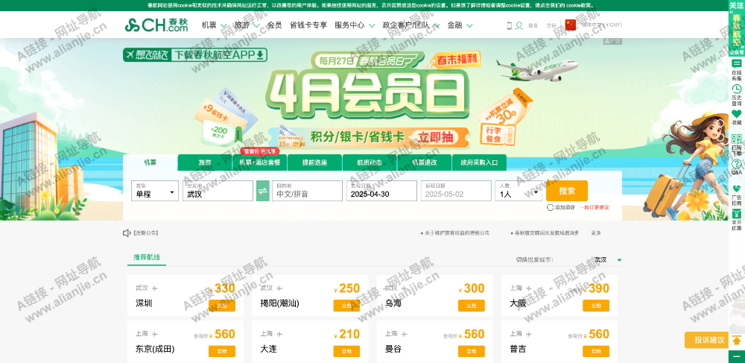Select the 旅游 search tab
The height and width of the screenshot is (363, 745).
click(x=206, y=162)
